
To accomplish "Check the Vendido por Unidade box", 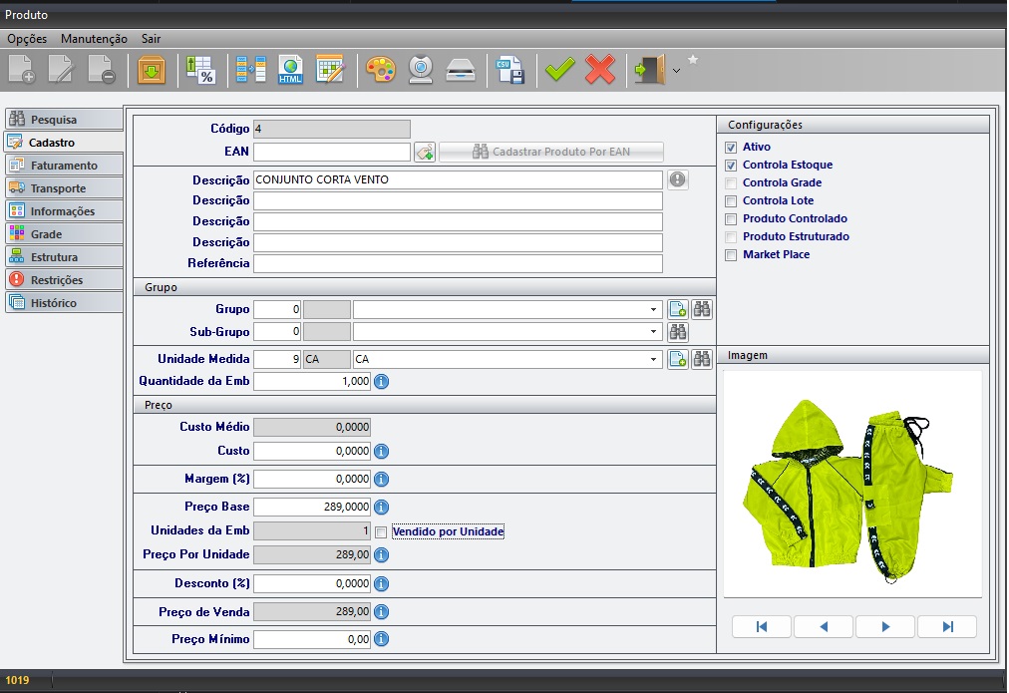I will click(x=381, y=532).
